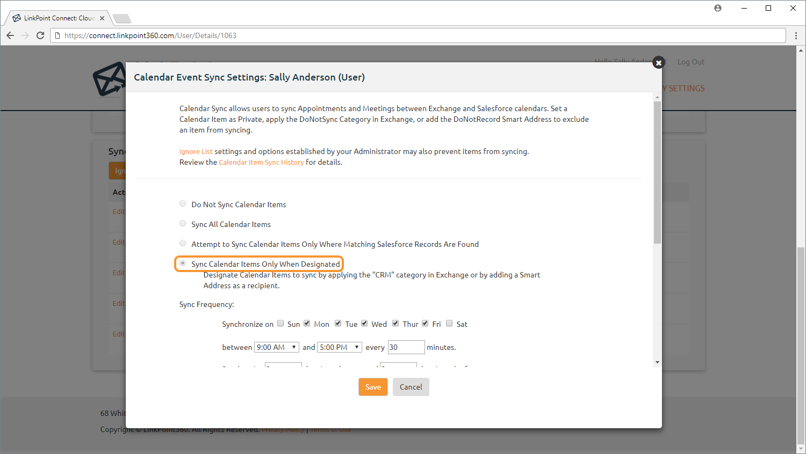Screen dimensions: 806x454
Task: Click the browser back arrow
Action: click(10, 35)
